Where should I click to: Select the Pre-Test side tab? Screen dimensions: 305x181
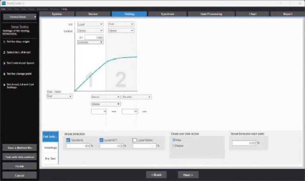50,158
